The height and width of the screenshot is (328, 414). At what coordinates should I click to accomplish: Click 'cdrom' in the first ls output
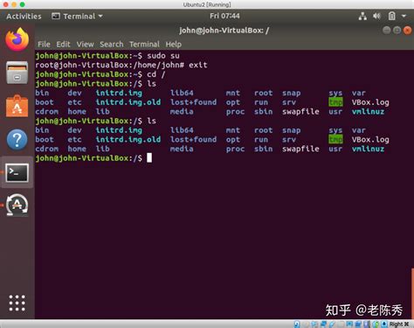tap(46, 112)
